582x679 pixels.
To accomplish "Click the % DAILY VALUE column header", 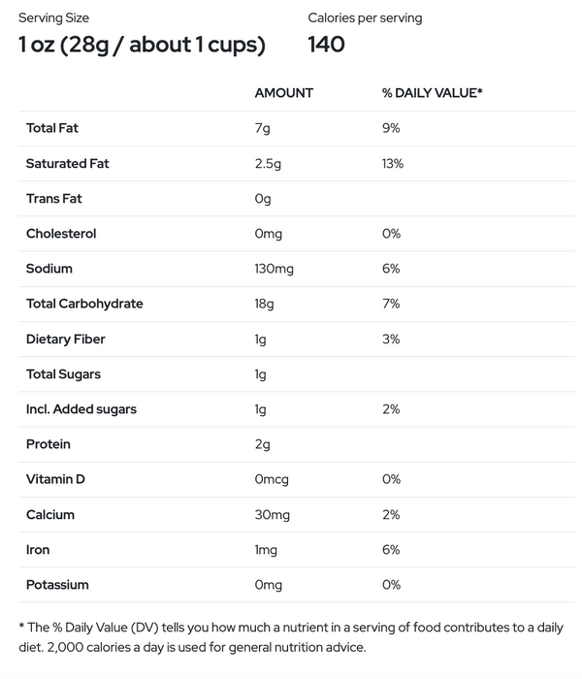I will [433, 93].
